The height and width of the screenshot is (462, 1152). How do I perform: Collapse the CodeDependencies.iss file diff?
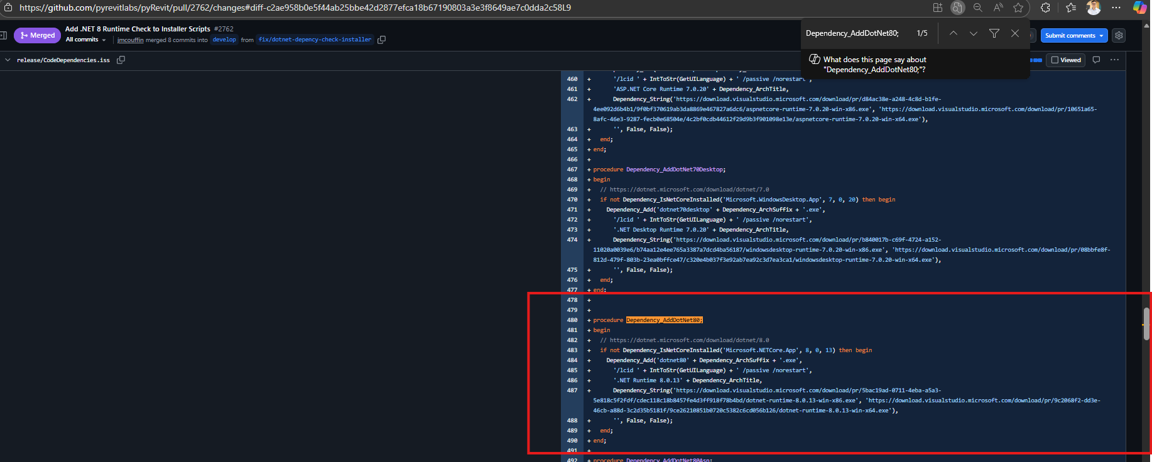point(8,60)
